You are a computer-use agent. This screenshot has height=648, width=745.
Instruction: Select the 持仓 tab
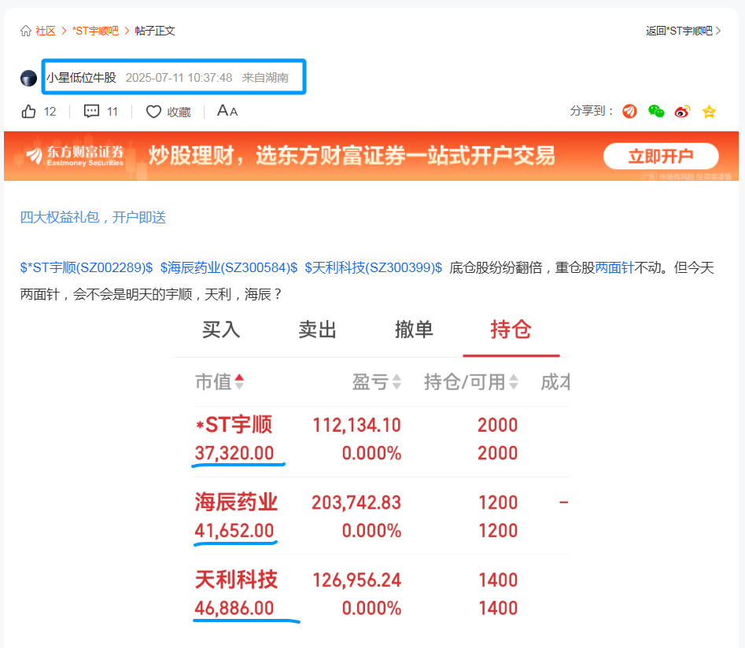click(511, 330)
